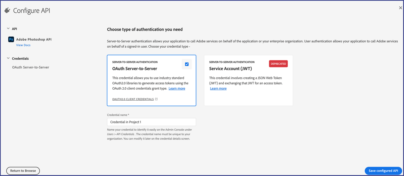
Task: Click the Credentials section label
Action: [x=20, y=58]
